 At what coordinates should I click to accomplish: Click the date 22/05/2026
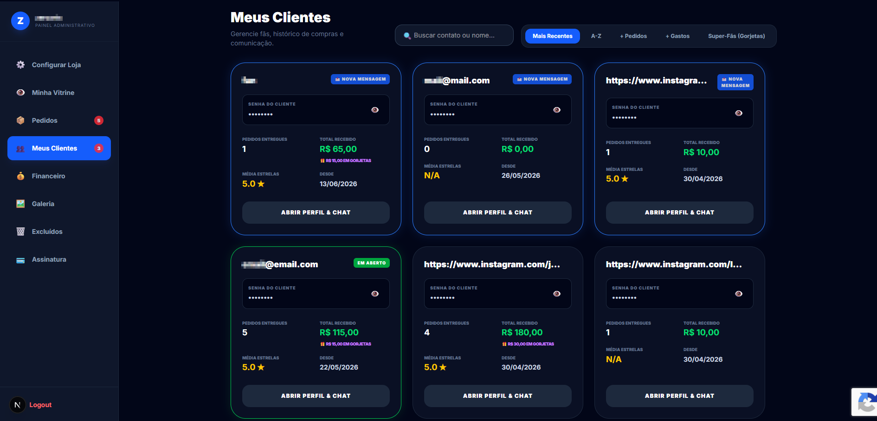[339, 367]
